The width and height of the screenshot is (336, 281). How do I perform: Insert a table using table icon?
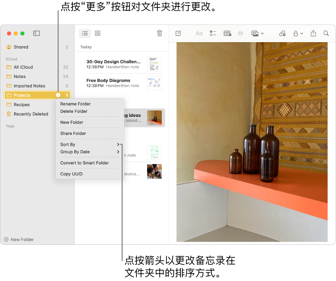tap(227, 33)
